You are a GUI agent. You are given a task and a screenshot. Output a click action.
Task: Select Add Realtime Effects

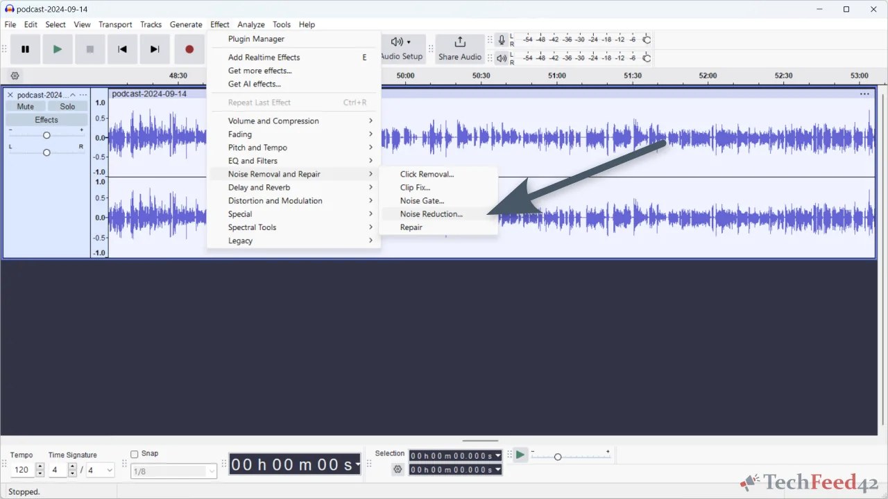(x=293, y=58)
